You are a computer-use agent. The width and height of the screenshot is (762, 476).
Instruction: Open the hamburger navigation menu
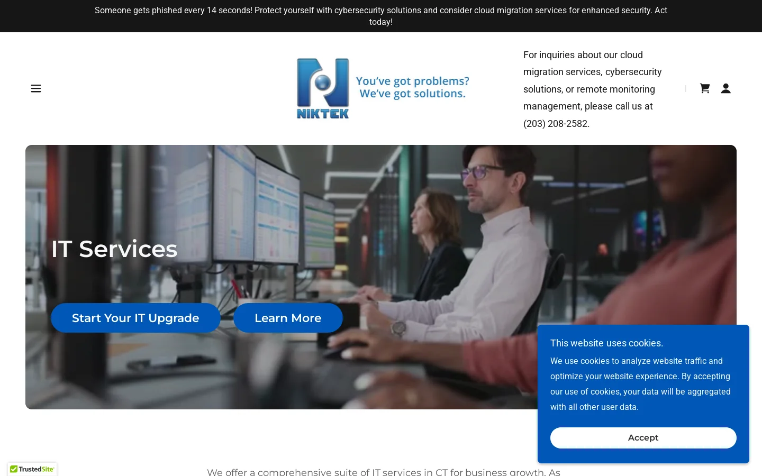click(36, 88)
